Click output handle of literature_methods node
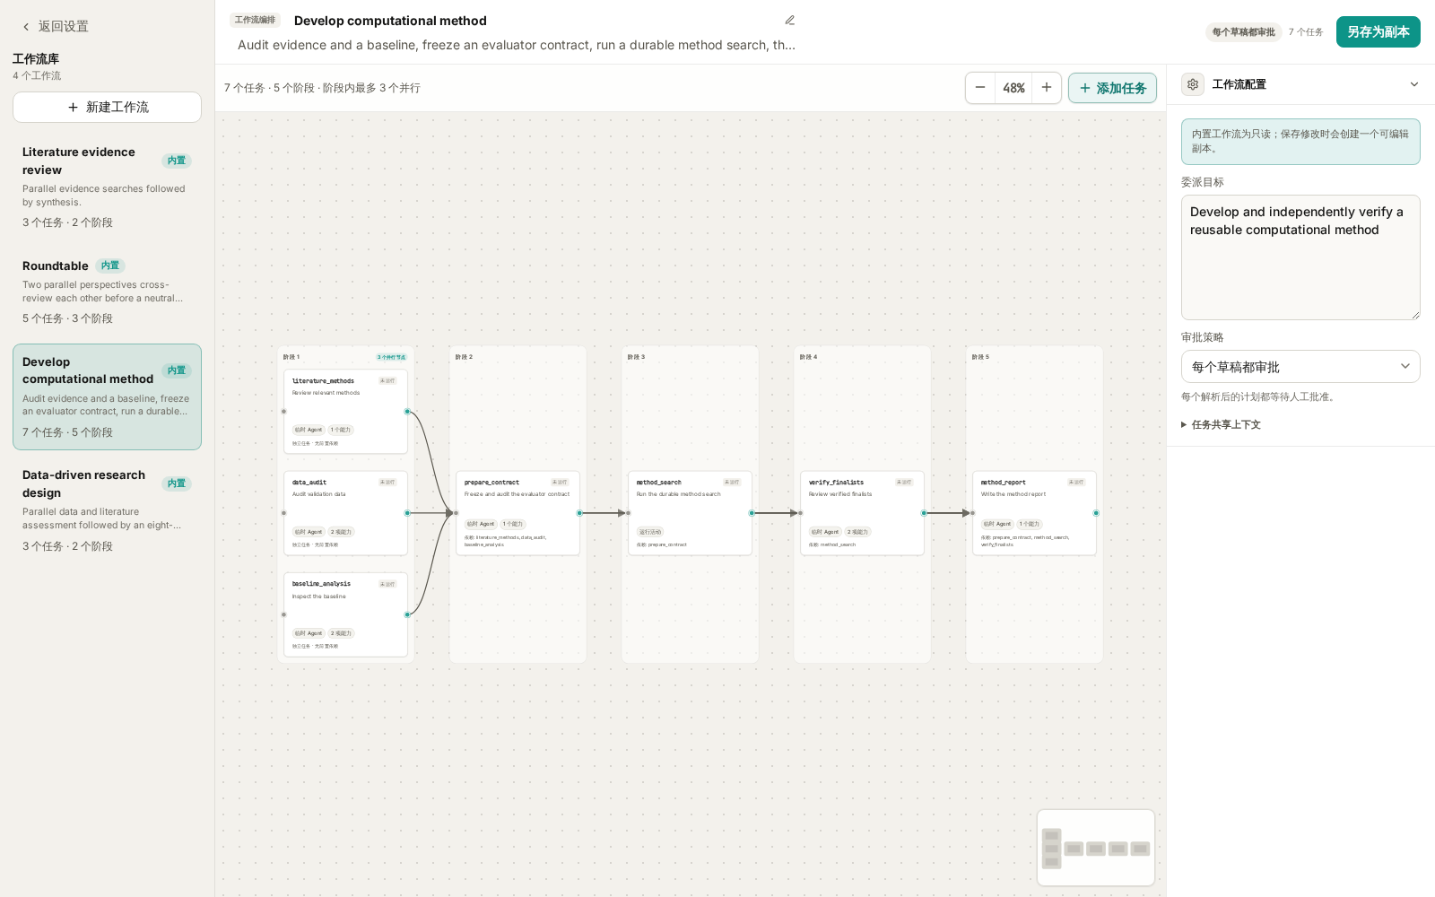 click(x=407, y=412)
